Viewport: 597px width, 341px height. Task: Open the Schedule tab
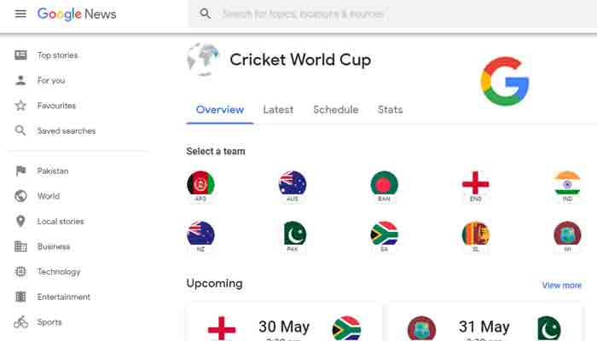tap(335, 110)
